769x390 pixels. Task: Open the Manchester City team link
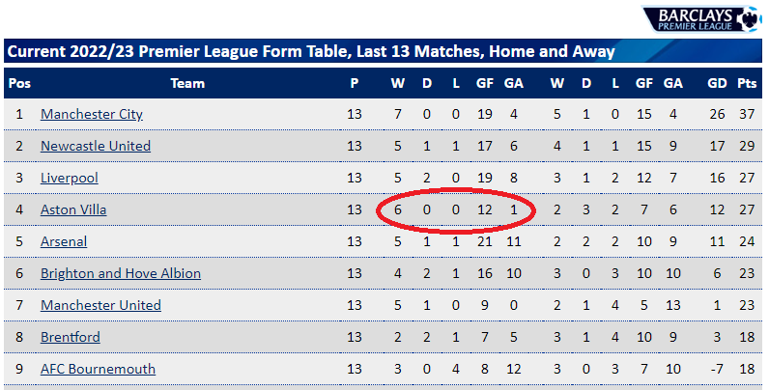point(92,114)
